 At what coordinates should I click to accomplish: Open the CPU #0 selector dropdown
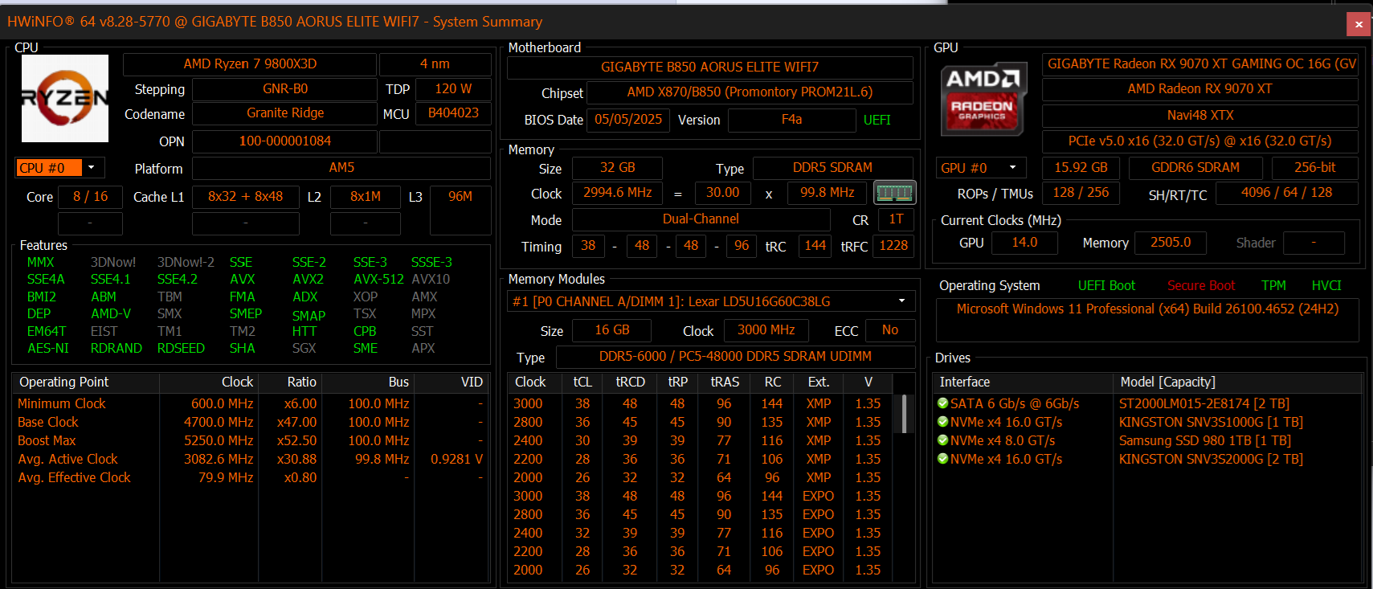(92, 167)
